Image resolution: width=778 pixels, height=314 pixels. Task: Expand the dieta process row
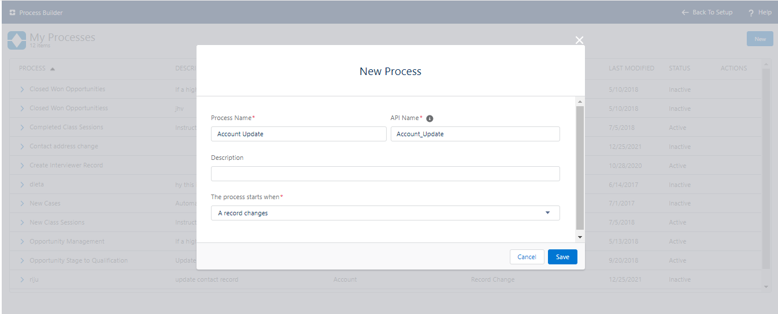23,185
